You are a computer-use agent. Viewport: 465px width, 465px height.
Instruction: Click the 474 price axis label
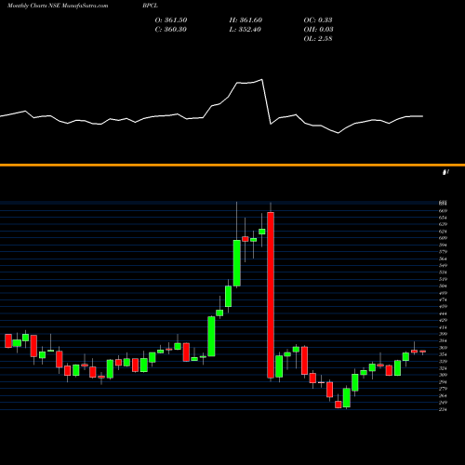coord(443,299)
